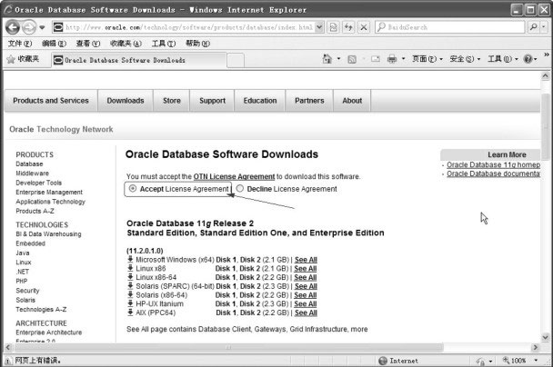Click download icon for Linux x86-64
This screenshot has height=367, width=553.
click(x=130, y=277)
